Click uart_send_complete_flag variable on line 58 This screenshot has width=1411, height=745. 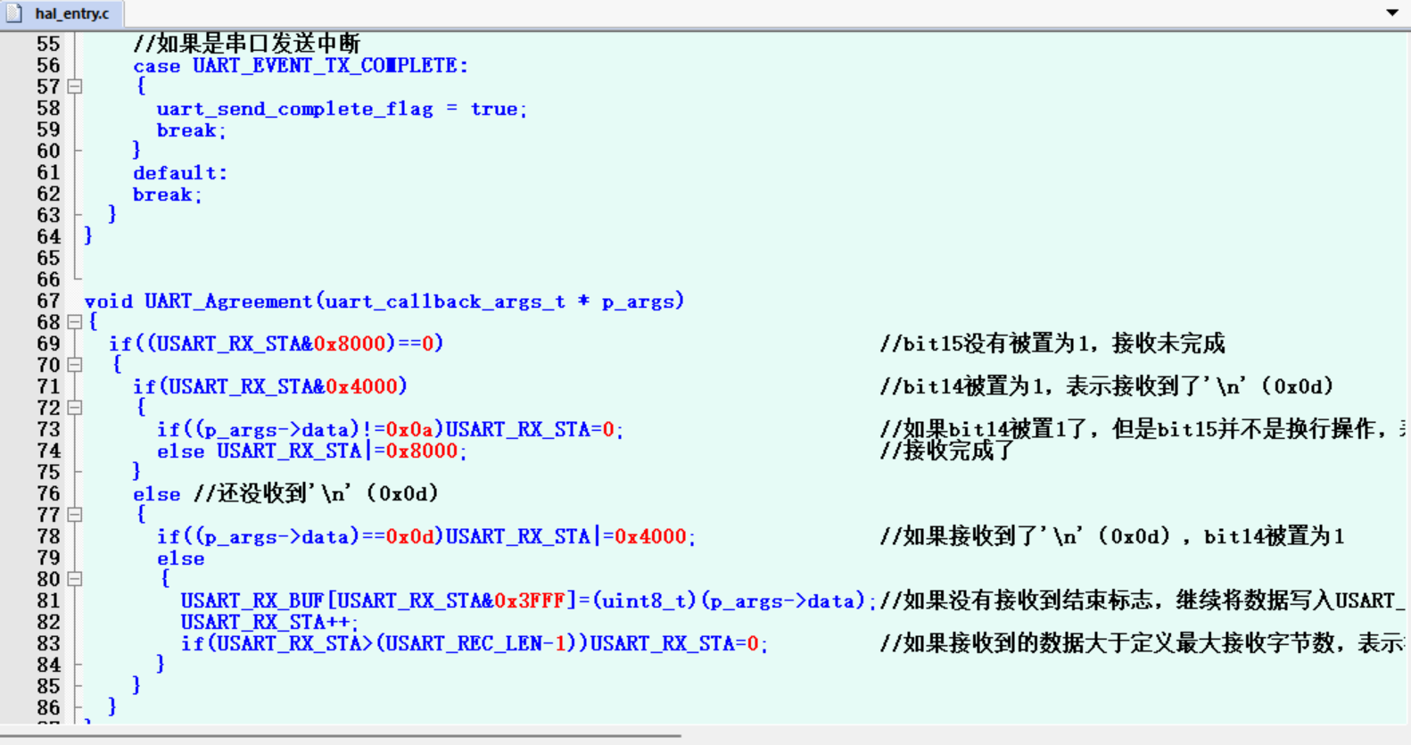[x=294, y=109]
